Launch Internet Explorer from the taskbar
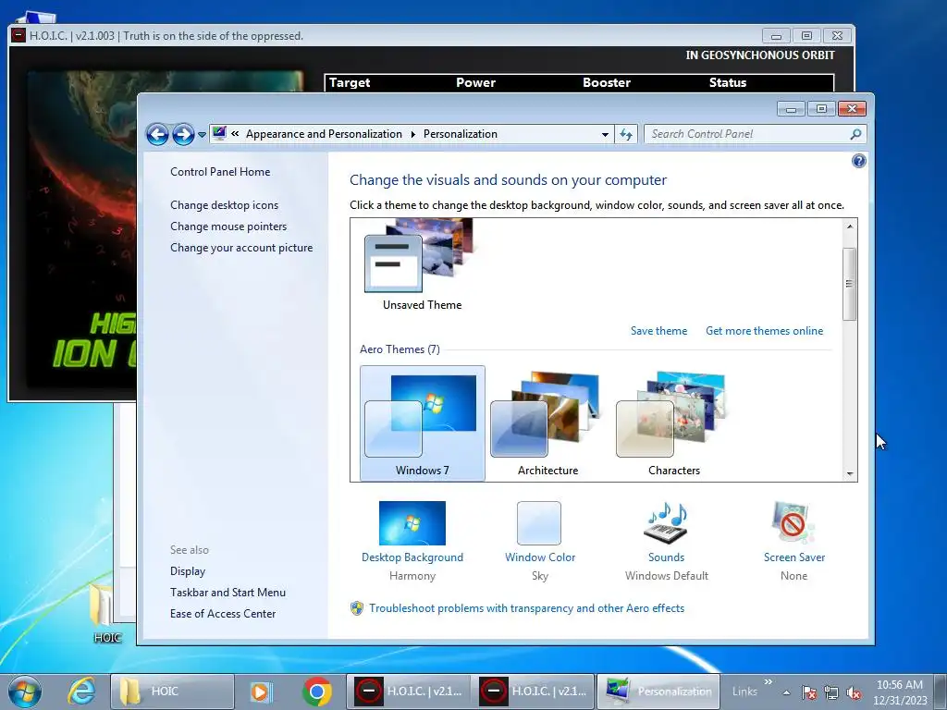The image size is (947, 710). (81, 692)
